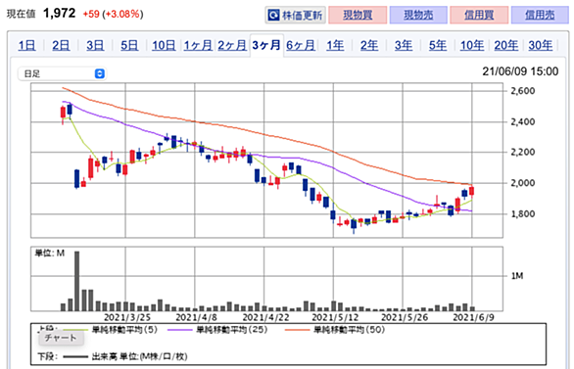Click the tallest volume bar in March
Viewport: 574px width, 369px height.
click(x=76, y=281)
